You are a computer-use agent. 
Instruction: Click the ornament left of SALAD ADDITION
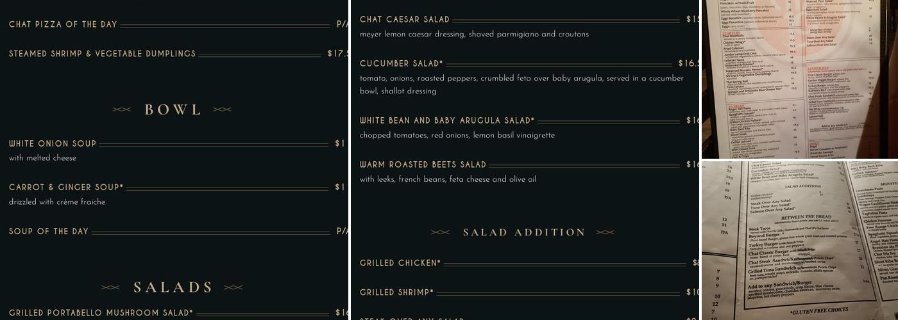[x=440, y=232]
